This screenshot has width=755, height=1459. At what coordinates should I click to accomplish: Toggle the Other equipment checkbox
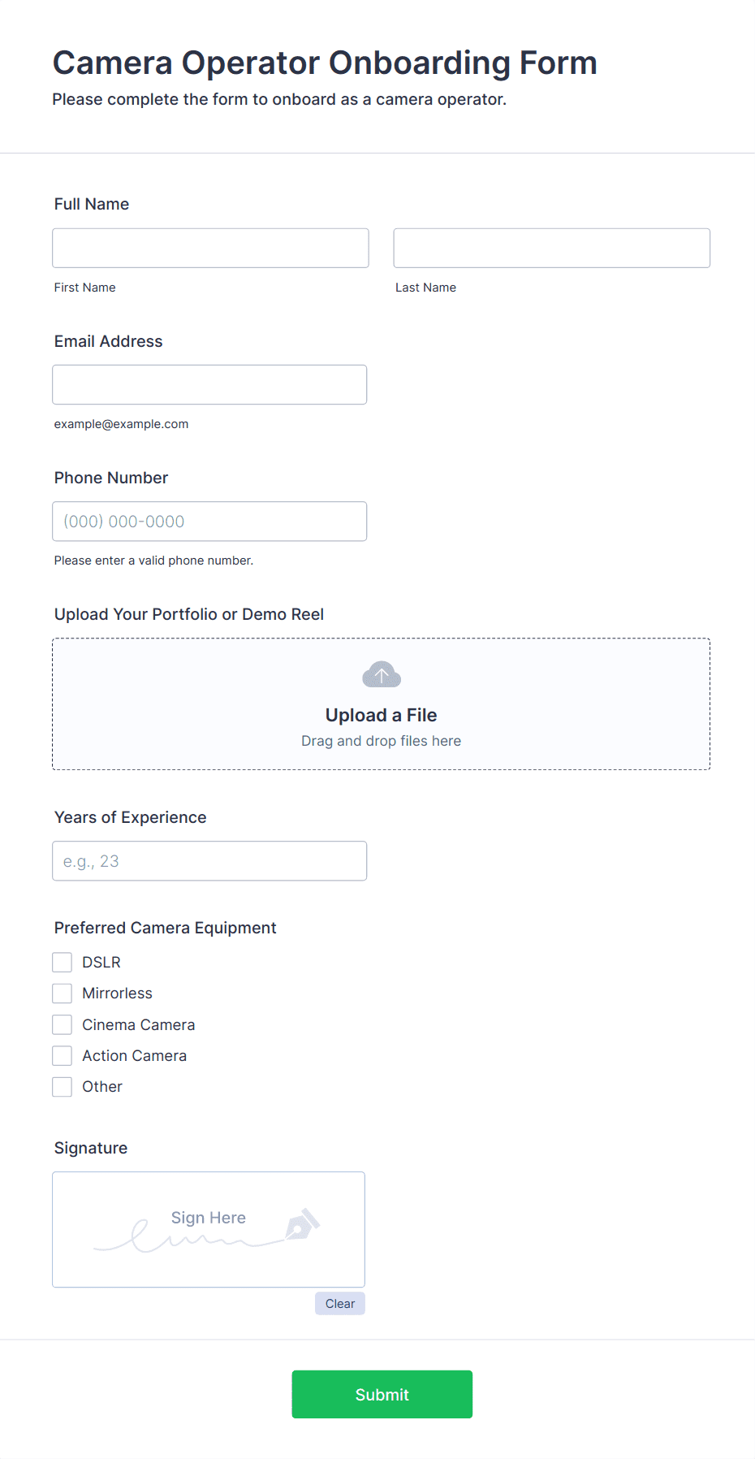click(63, 1087)
